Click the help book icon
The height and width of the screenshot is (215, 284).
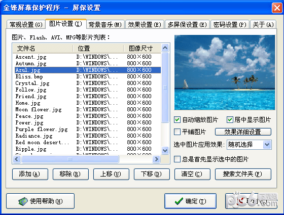pyautogui.click(x=23, y=201)
